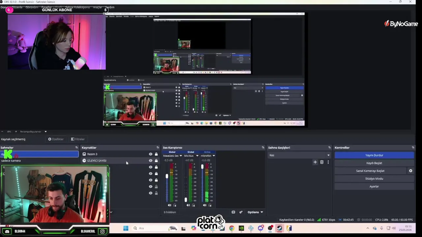
Task: Click Kaydı Başlat to start recording
Action: click(374, 163)
